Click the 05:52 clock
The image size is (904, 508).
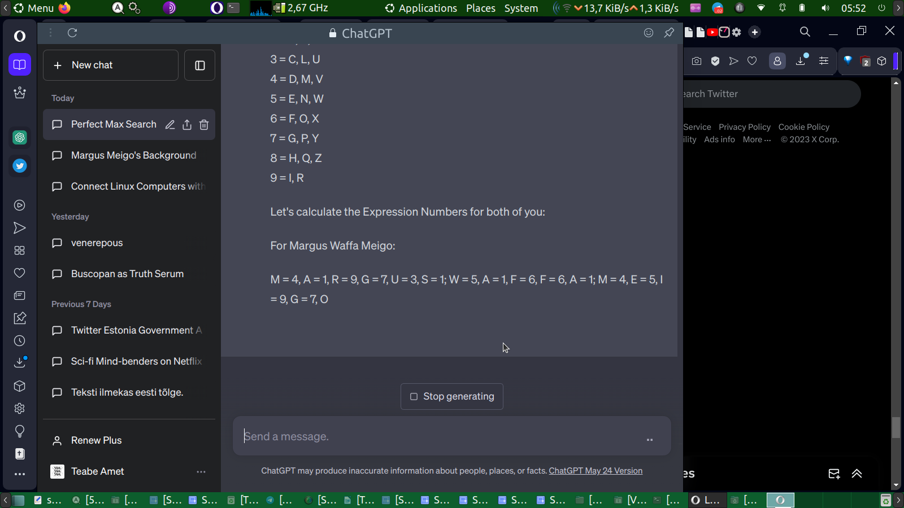click(x=853, y=8)
